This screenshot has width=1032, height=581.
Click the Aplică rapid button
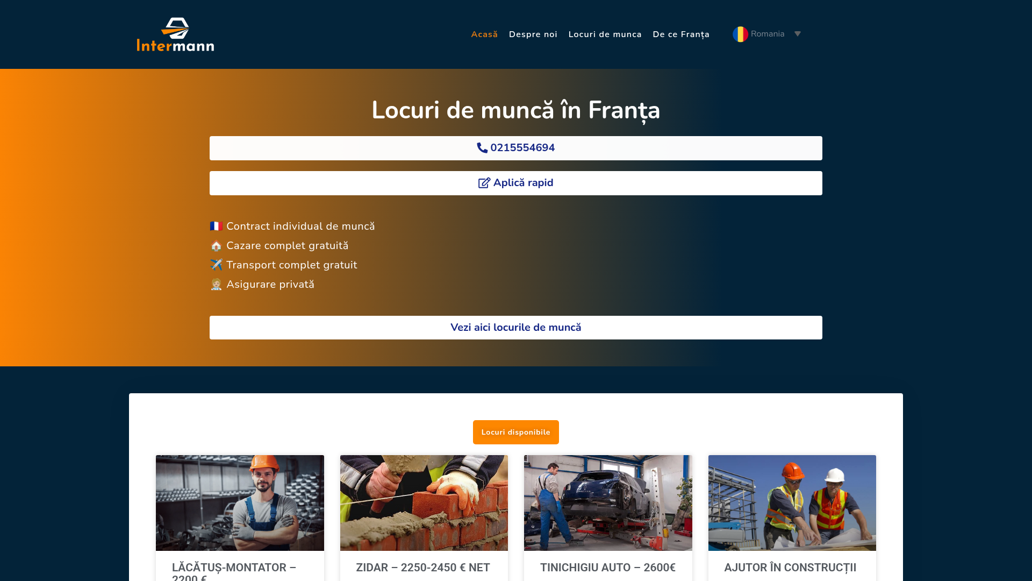click(516, 183)
